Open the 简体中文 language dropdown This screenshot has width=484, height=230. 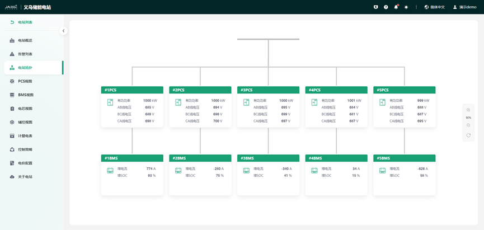435,7
